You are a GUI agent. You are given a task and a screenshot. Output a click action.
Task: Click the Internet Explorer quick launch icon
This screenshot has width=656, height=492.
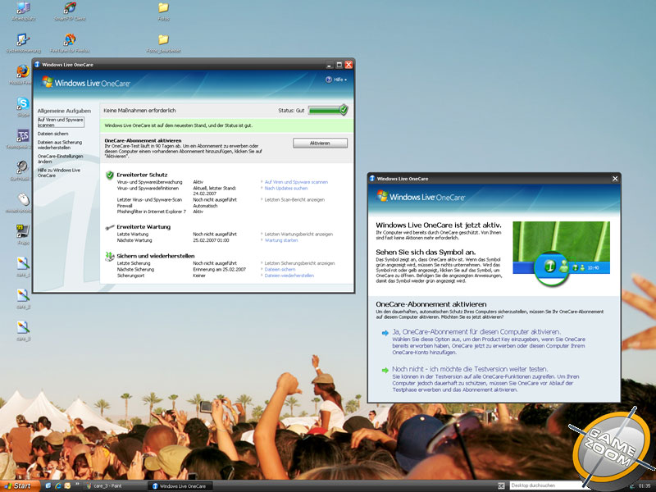[x=57, y=485]
